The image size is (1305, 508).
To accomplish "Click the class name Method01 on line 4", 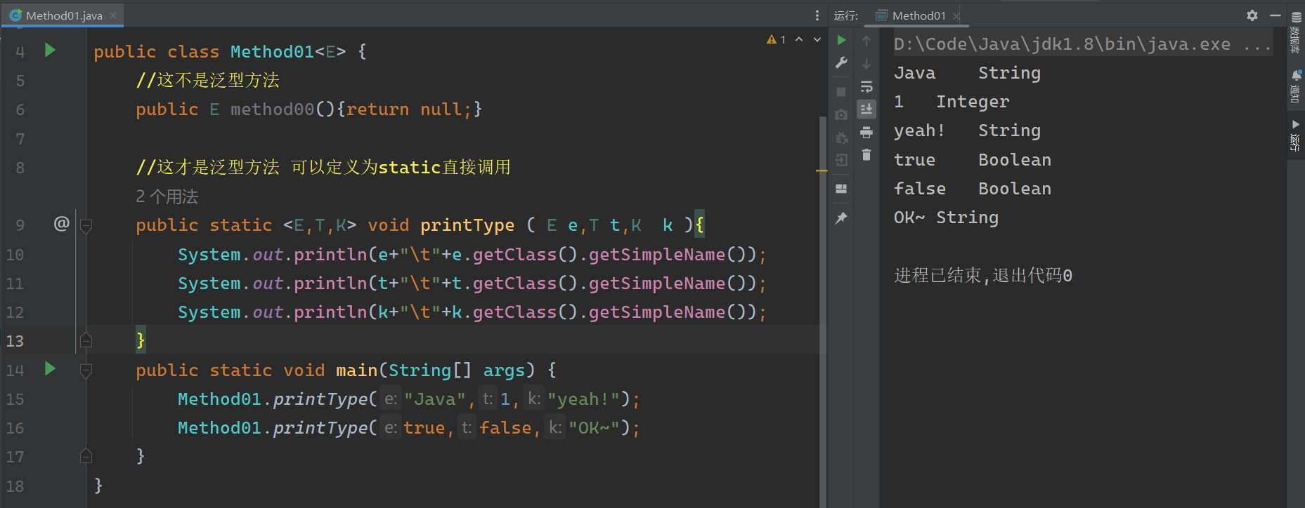I will coord(272,52).
